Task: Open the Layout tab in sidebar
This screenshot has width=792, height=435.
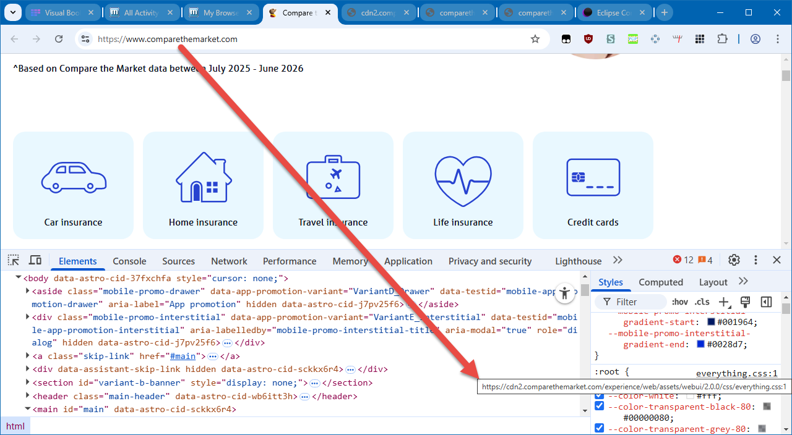Action: pyautogui.click(x=713, y=282)
